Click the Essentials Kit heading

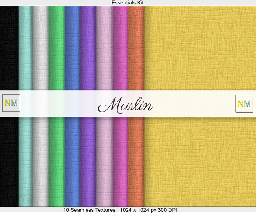tap(128, 2)
